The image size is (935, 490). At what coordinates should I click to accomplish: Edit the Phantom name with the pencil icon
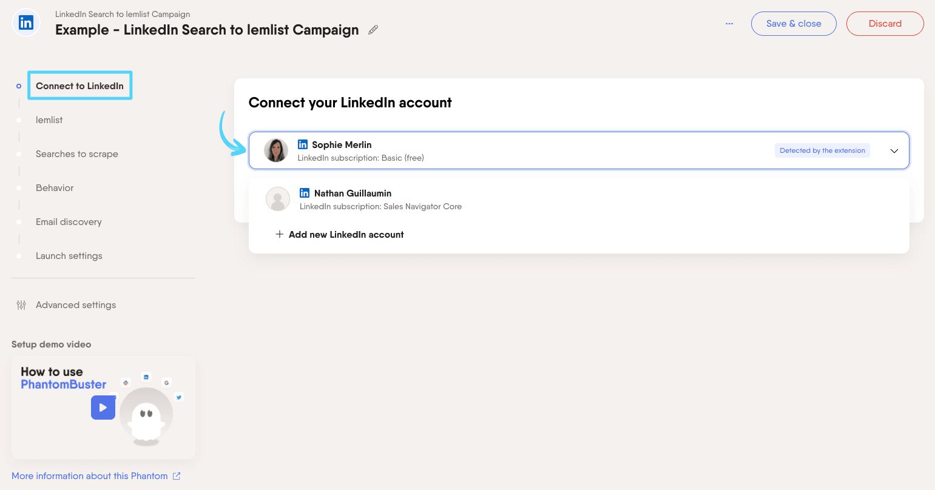click(x=373, y=30)
